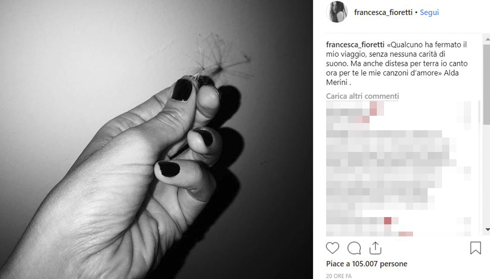Click the dandelion seed in the photo

(219, 58)
